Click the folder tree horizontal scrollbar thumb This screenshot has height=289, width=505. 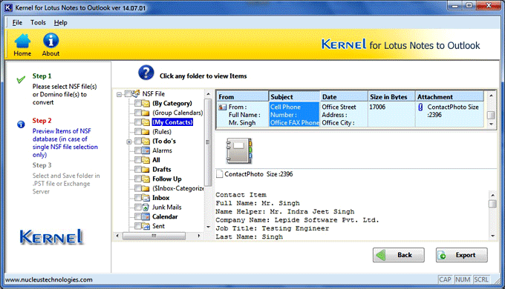click(154, 236)
